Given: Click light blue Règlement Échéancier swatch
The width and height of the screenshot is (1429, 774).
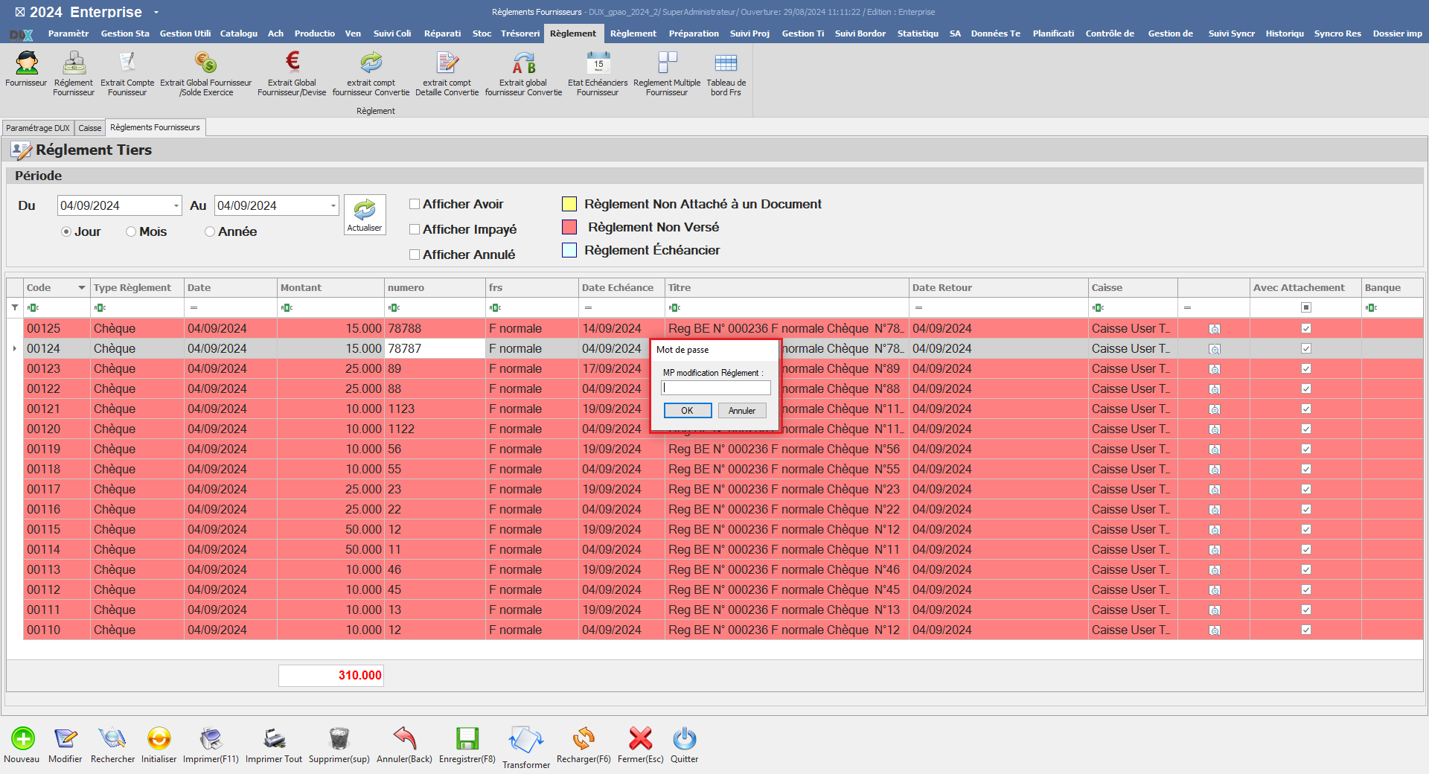Looking at the screenshot, I should (x=569, y=250).
